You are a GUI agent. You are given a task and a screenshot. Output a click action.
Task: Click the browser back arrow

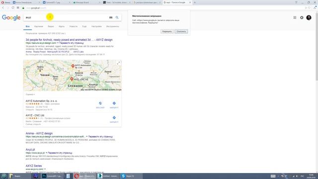(x=3, y=8)
